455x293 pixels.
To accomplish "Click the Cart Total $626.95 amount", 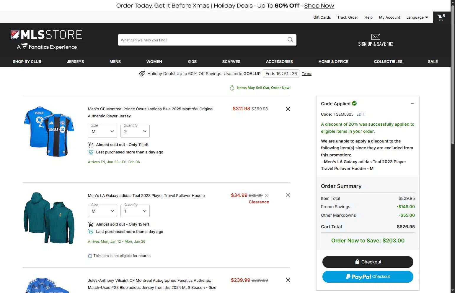I will pyautogui.click(x=406, y=227).
